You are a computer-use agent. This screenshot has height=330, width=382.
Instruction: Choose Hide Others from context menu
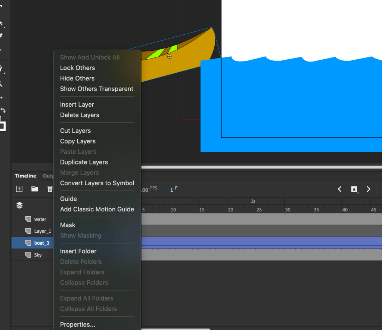point(77,78)
